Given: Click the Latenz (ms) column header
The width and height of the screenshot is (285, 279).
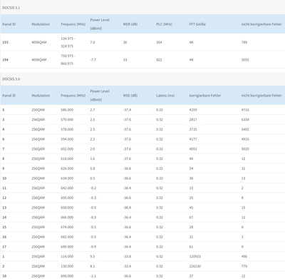Looking at the screenshot, I should (x=165, y=96).
